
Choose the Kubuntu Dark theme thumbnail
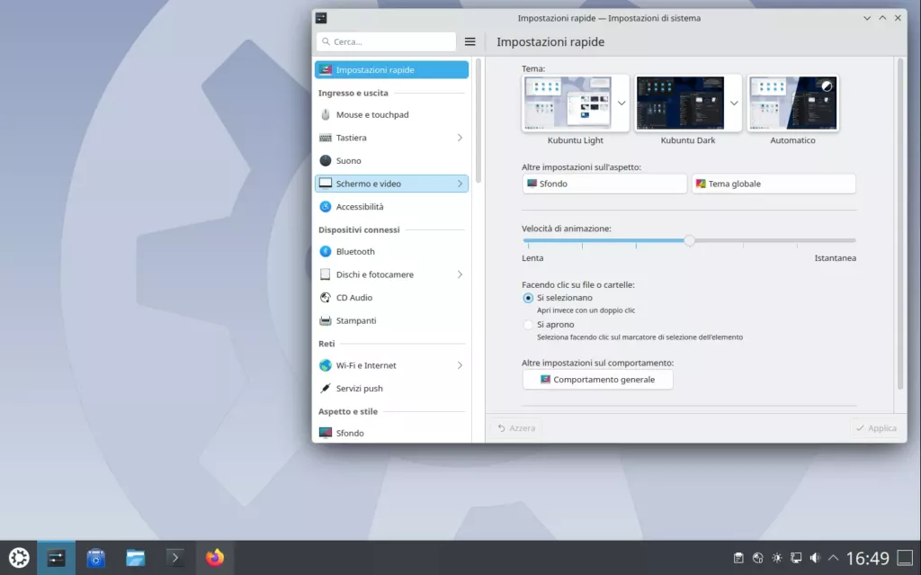point(680,103)
